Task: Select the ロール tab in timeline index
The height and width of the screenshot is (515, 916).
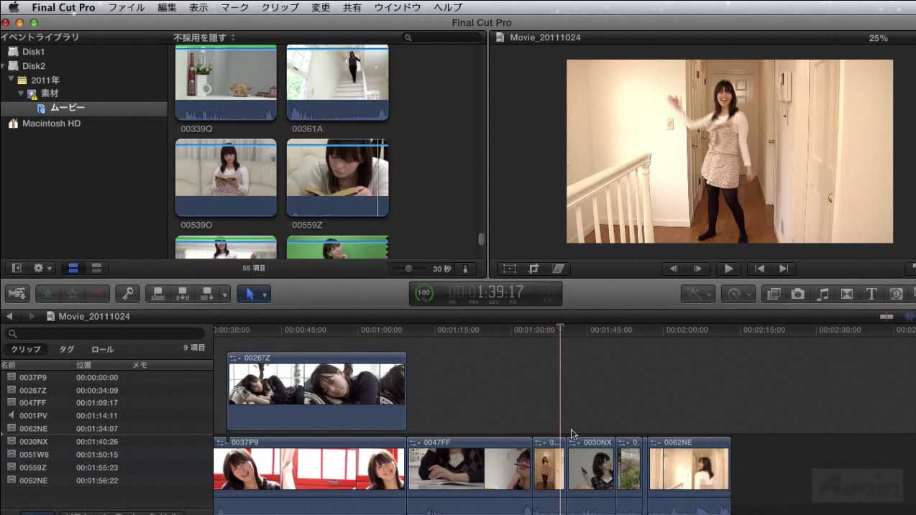Action: tap(102, 349)
